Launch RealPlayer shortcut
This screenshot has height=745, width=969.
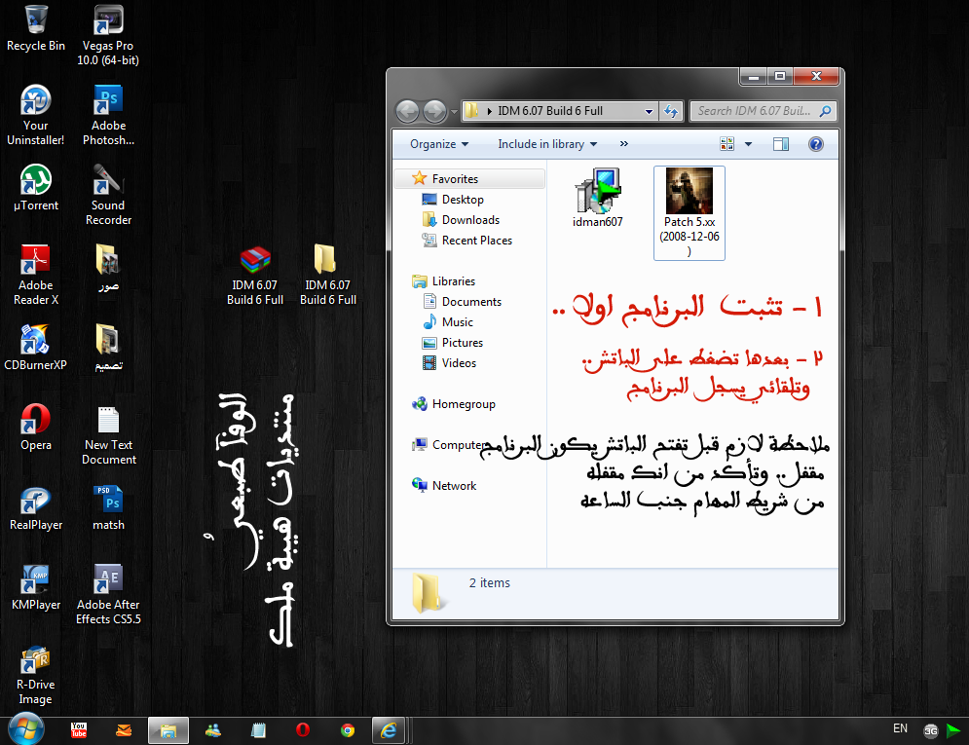(36, 507)
